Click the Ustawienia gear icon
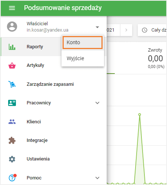The height and width of the screenshot is (185, 167). coord(12,159)
